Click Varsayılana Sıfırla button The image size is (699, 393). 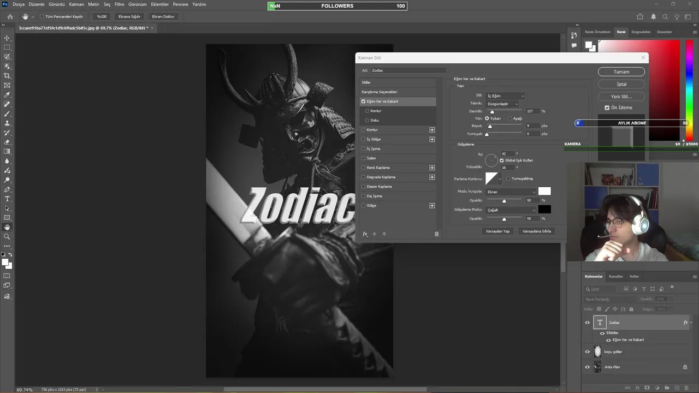537,231
